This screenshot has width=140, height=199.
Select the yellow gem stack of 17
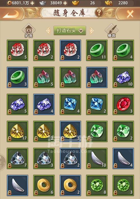pos(18,131)
